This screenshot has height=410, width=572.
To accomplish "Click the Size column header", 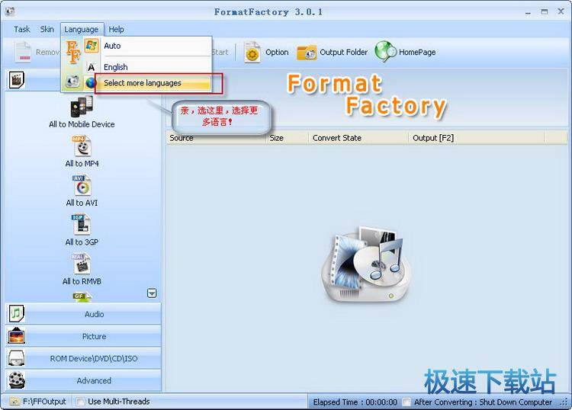I will click(287, 138).
